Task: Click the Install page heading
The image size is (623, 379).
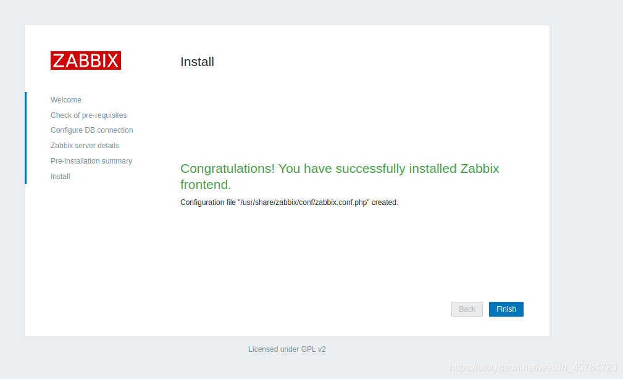Action: (196, 62)
